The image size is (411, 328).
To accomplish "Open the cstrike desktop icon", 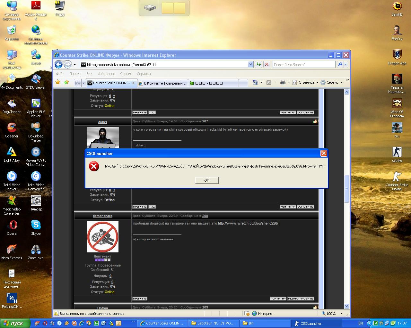I will click(x=397, y=155).
